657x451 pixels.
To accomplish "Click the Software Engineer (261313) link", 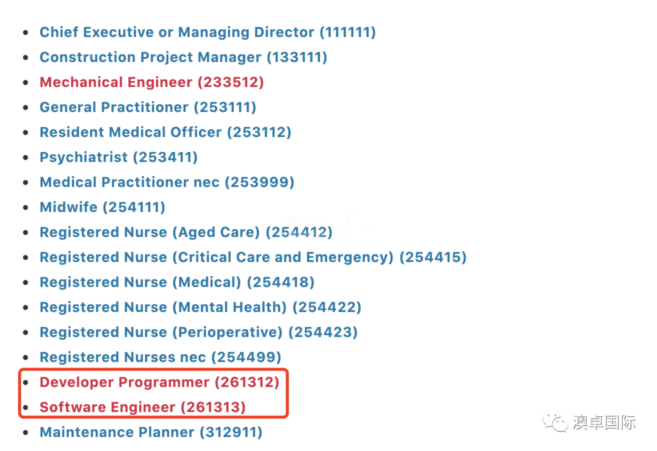I will (142, 407).
